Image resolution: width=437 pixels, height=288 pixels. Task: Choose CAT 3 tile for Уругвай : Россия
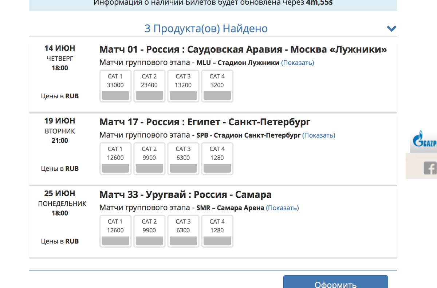pyautogui.click(x=183, y=231)
